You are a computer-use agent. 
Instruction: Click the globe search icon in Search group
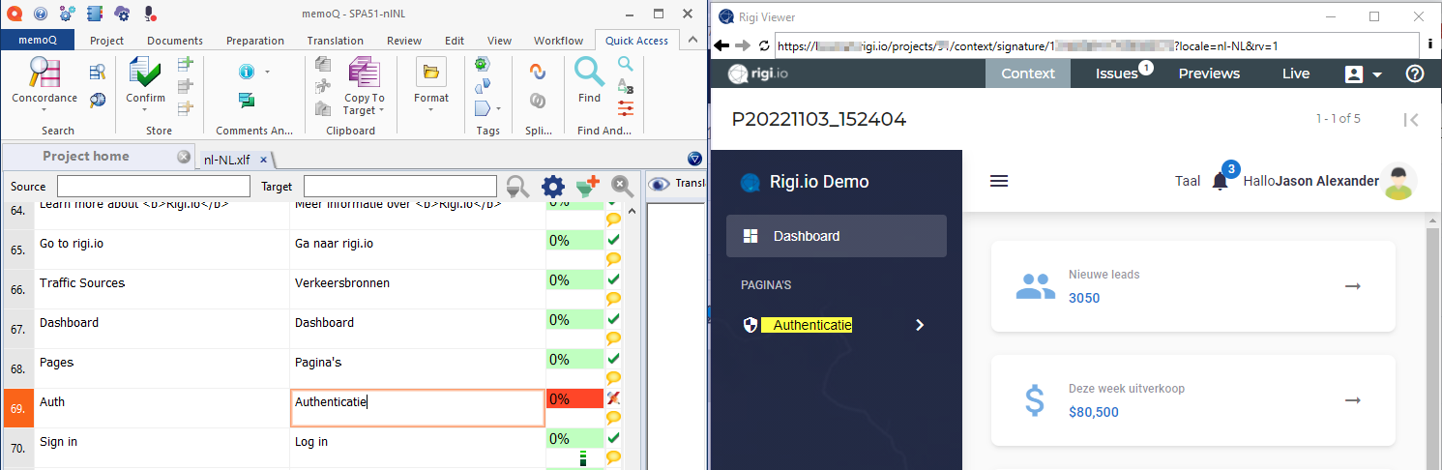[97, 99]
